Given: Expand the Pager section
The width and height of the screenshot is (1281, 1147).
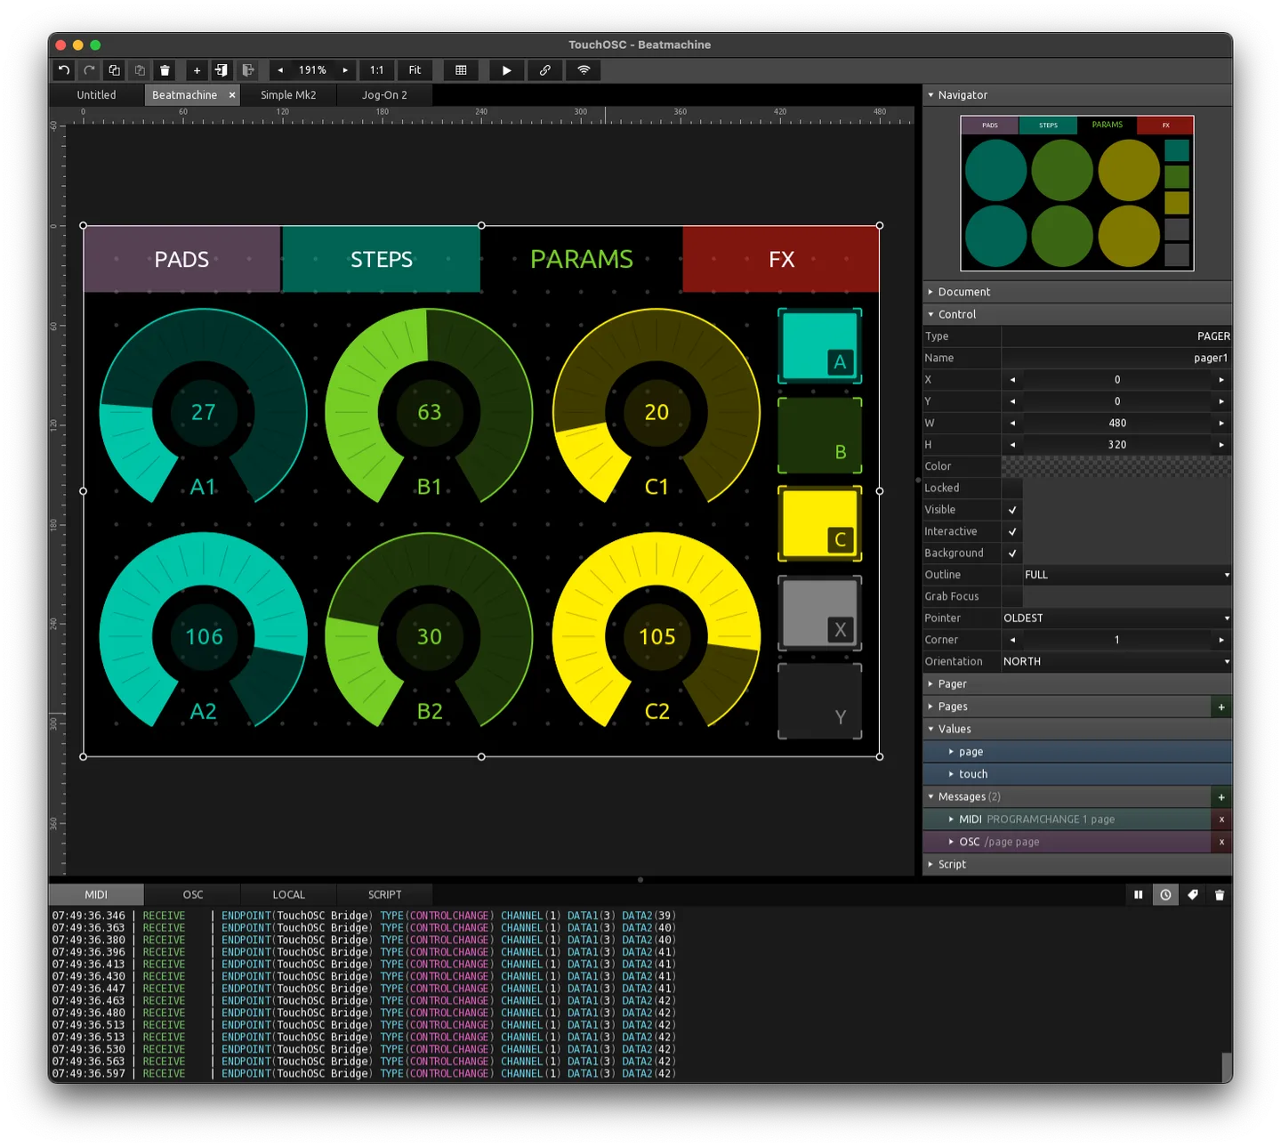Looking at the screenshot, I should pos(1077,684).
